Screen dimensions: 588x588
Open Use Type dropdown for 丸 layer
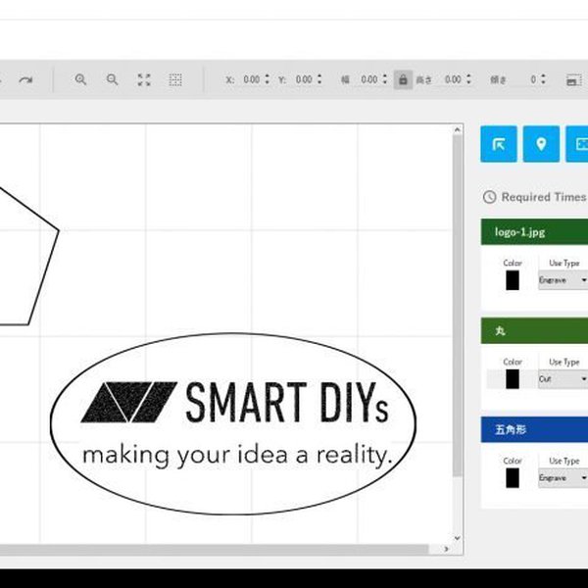[x=563, y=378]
